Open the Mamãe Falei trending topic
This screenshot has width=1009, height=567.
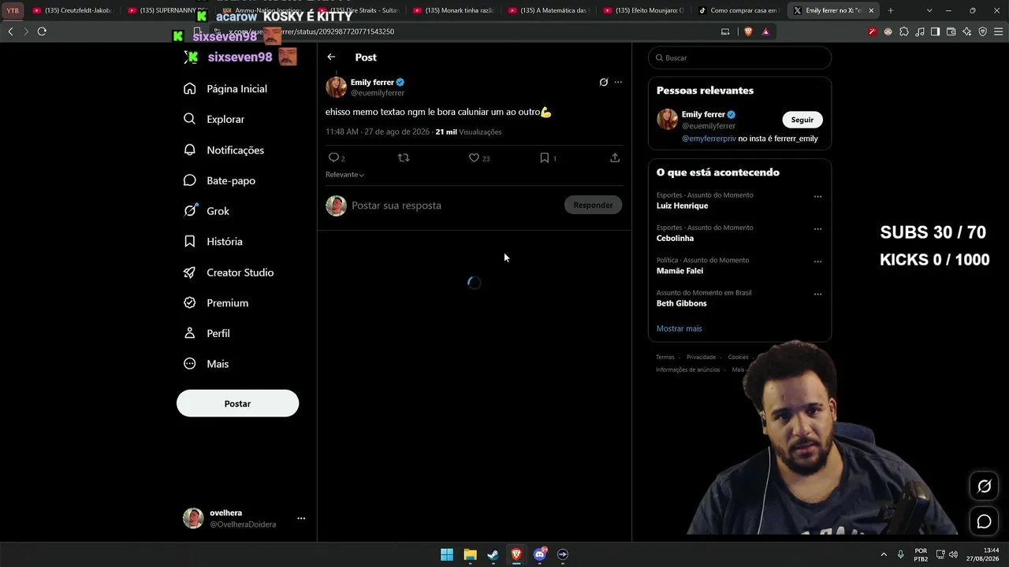click(x=679, y=271)
